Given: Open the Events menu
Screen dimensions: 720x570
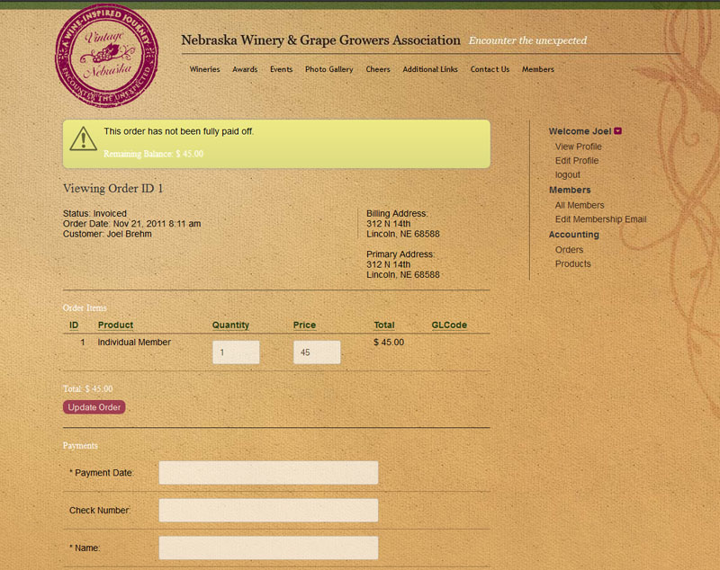Looking at the screenshot, I should (x=281, y=69).
